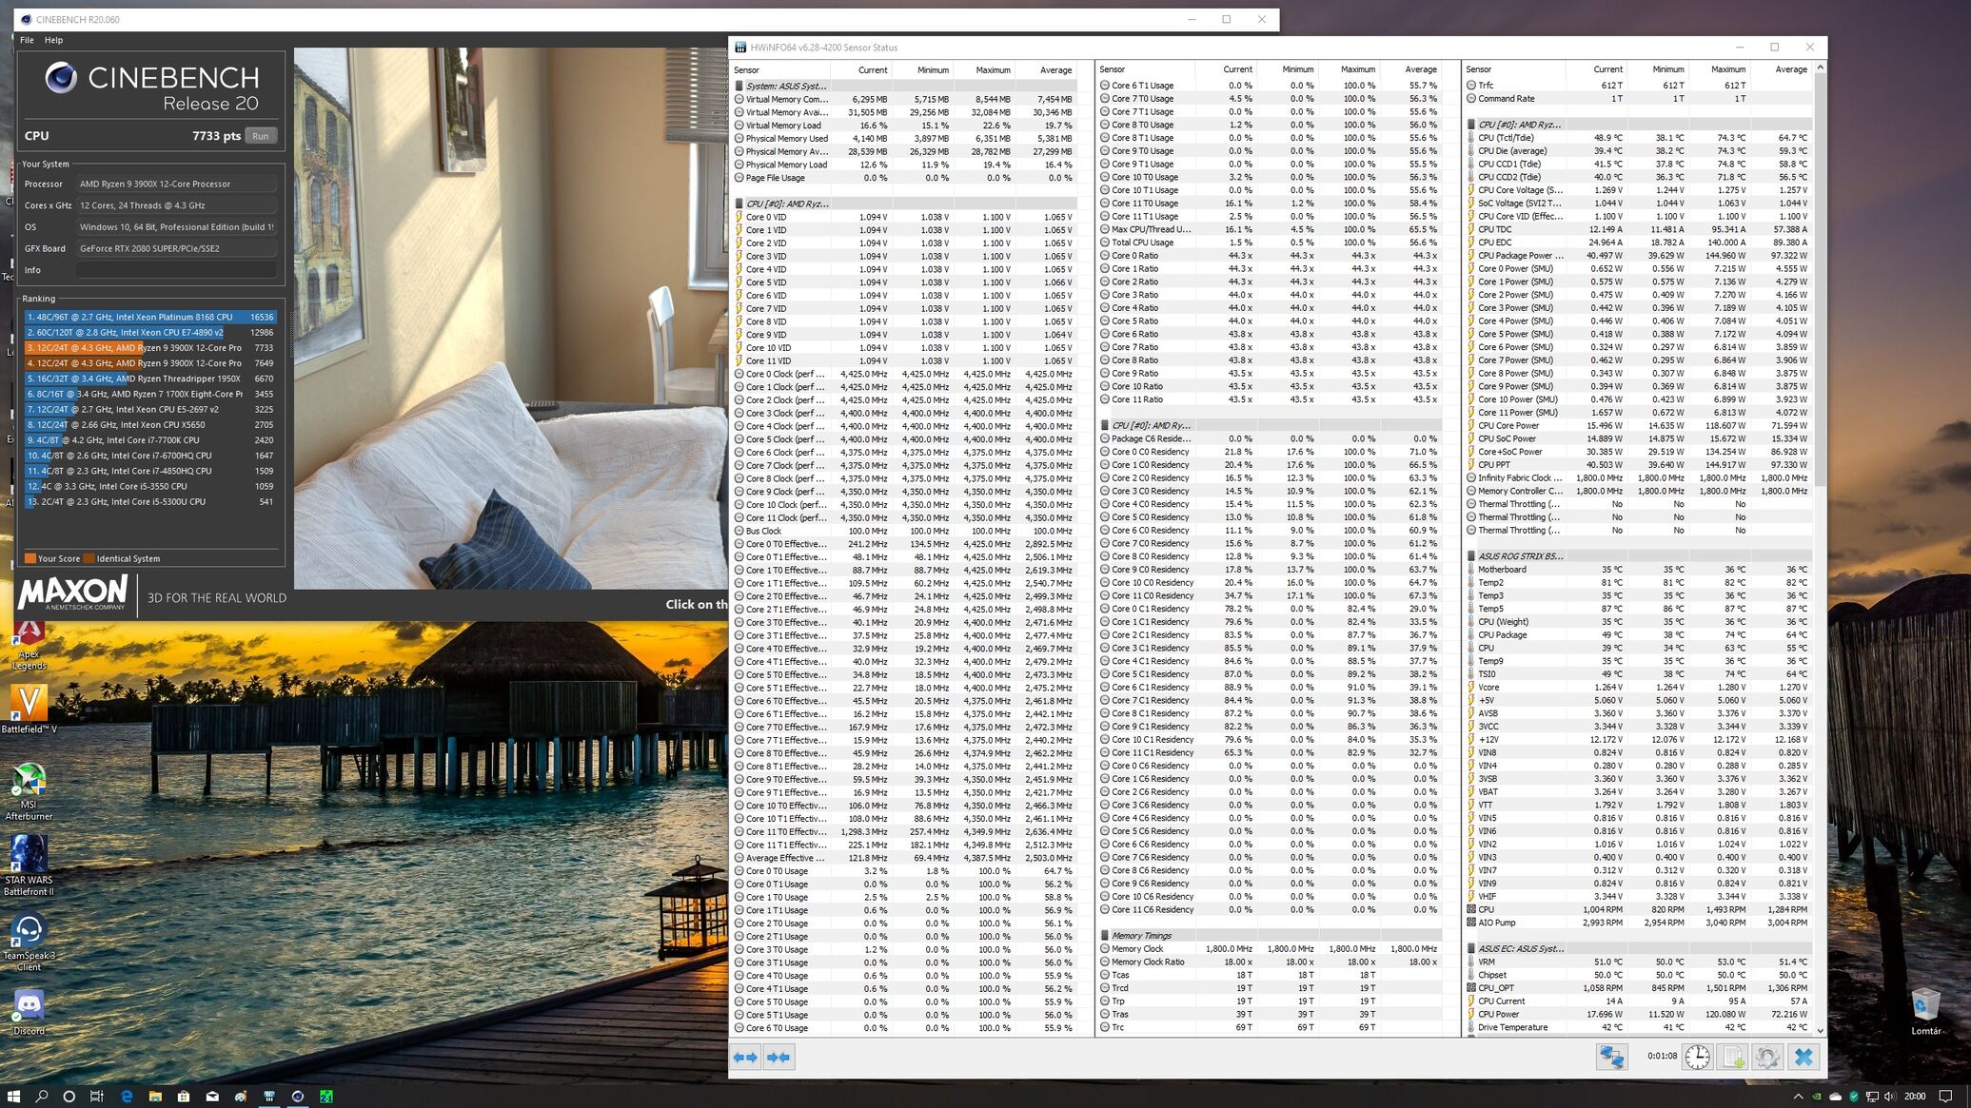Viewport: 1971px width, 1108px height.
Task: Close sensors with the blue X icon
Action: 1803,1057
